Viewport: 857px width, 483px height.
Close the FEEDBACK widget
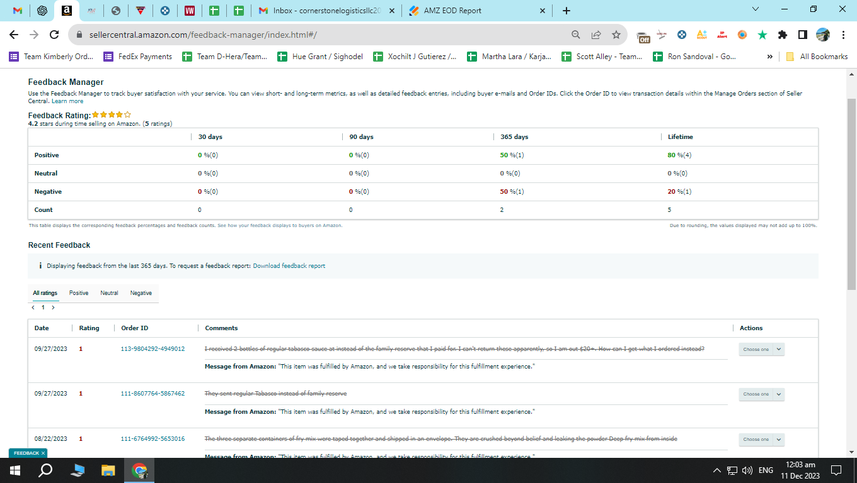[43, 453]
